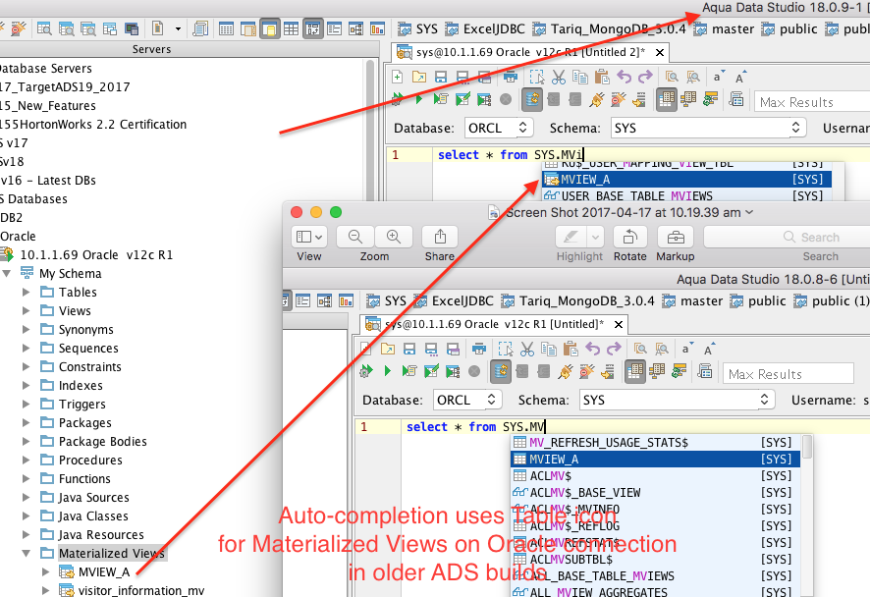Click the Zoom in magnifier in Preview

pyautogui.click(x=394, y=237)
